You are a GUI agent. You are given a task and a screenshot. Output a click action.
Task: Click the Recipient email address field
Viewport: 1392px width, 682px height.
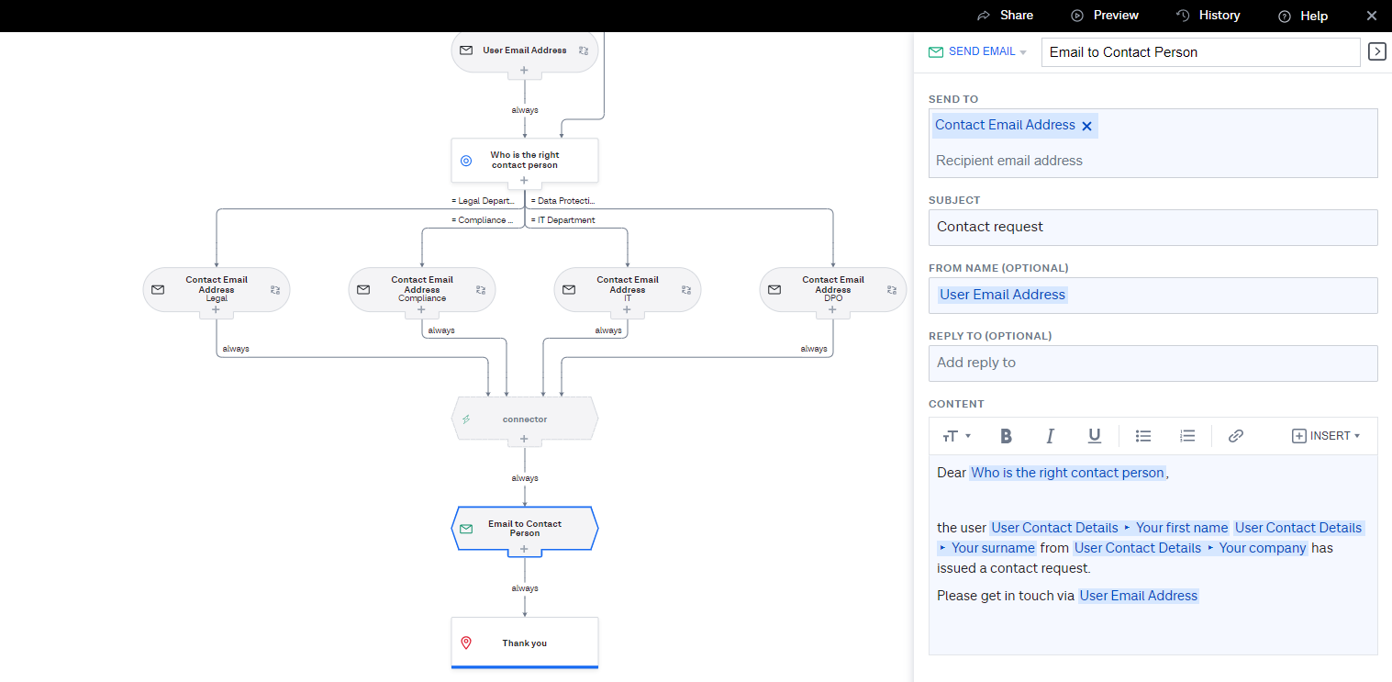pos(1153,161)
